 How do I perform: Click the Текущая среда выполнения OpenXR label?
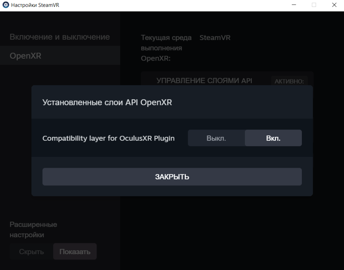pos(166,48)
